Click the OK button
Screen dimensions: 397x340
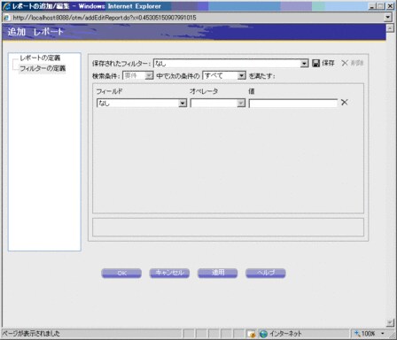[121, 273]
